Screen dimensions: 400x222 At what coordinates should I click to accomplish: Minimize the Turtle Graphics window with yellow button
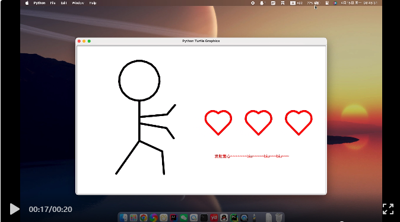click(84, 41)
